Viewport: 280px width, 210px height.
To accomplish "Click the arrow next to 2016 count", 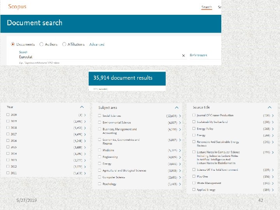I will click(85, 141).
